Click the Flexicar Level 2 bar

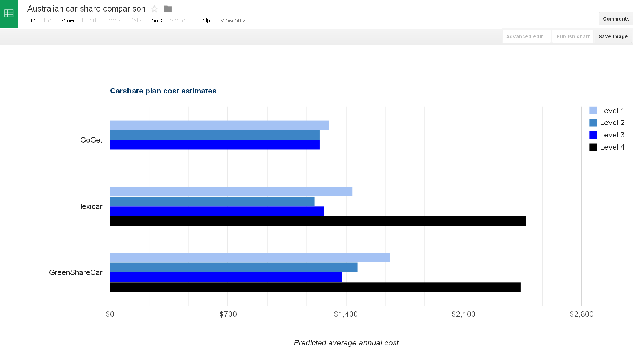tap(212, 201)
